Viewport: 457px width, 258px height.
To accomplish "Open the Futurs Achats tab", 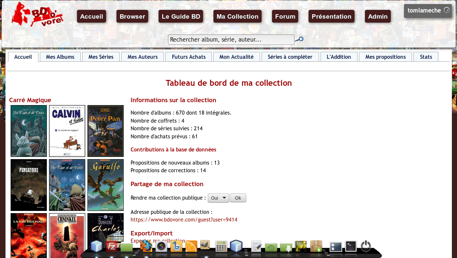I will point(189,57).
